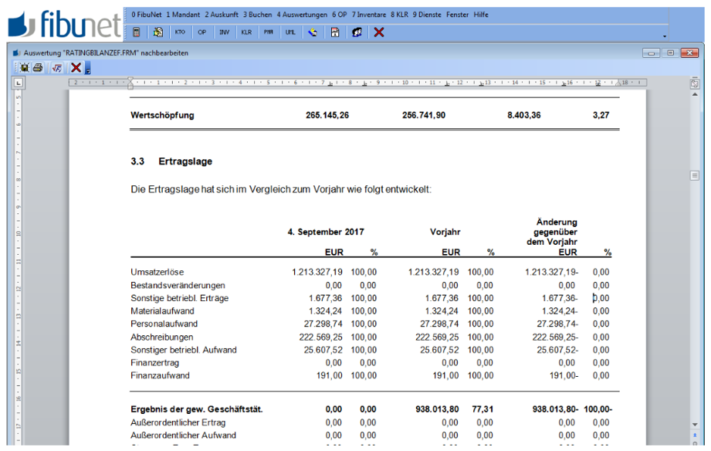Click the 'Finanzaufwand' row label
Image resolution: width=711 pixels, height=451 pixels.
click(160, 375)
